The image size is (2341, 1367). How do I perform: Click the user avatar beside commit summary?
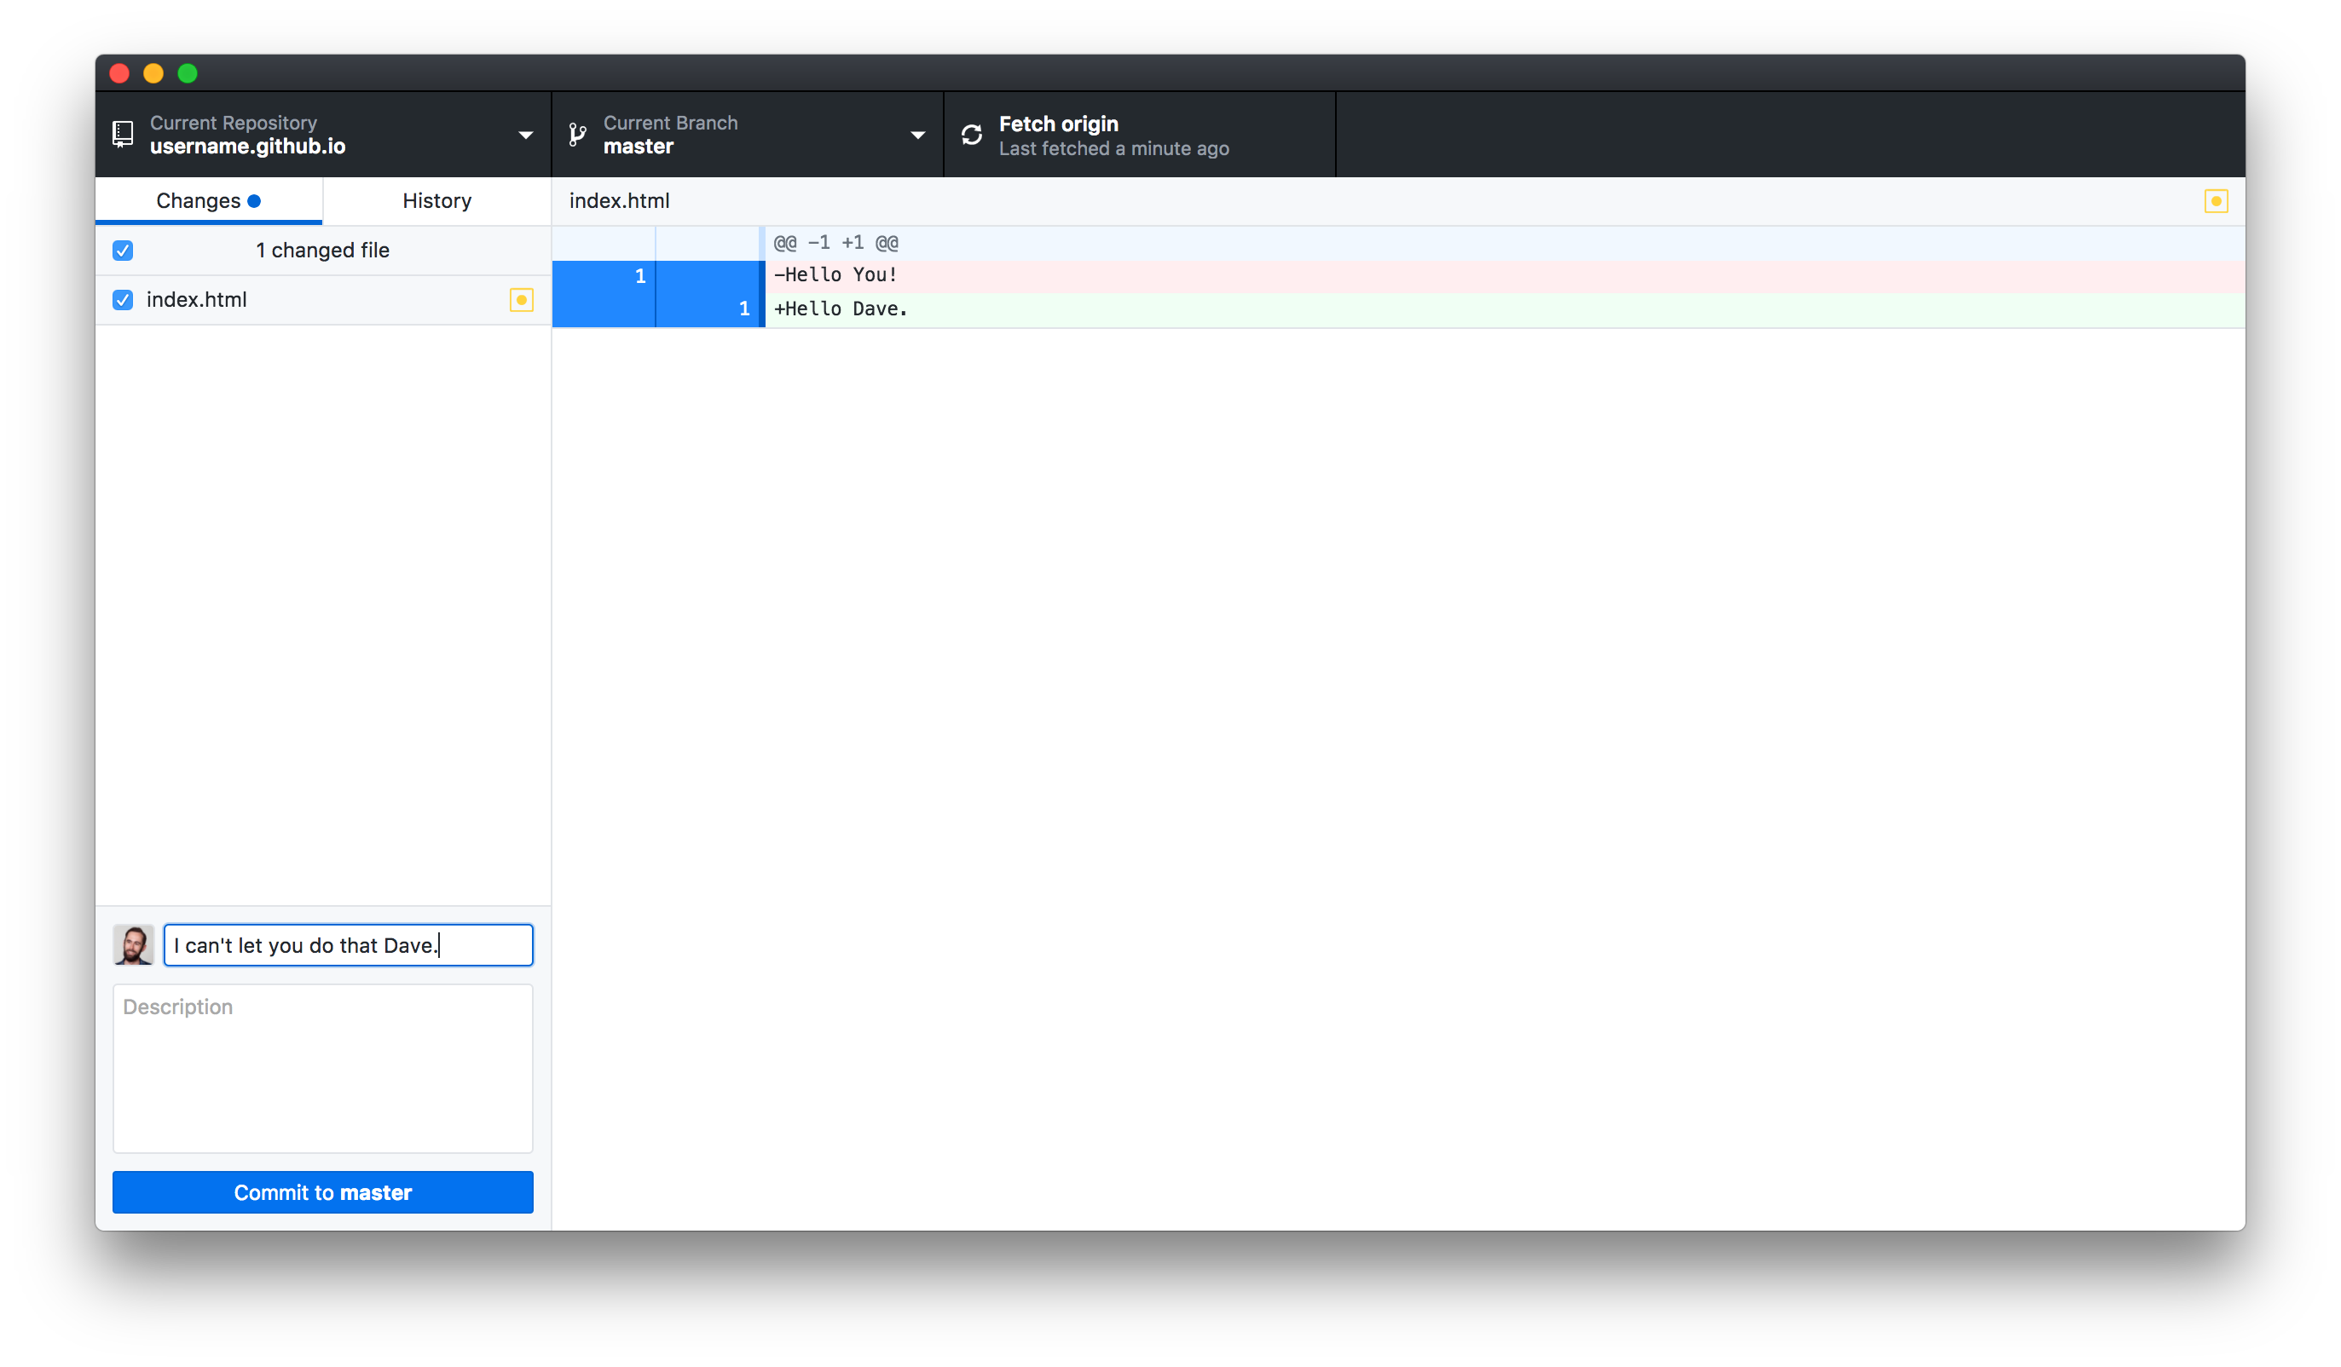tap(134, 944)
